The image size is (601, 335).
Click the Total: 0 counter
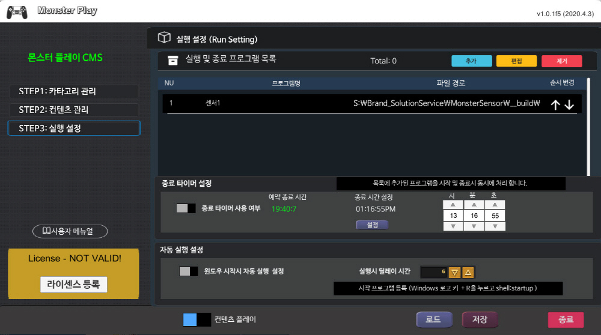pyautogui.click(x=383, y=61)
